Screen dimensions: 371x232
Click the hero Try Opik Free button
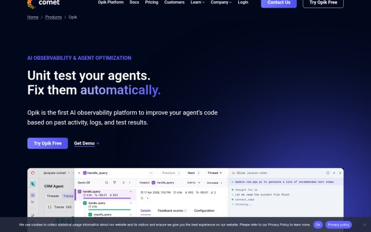[48, 143]
